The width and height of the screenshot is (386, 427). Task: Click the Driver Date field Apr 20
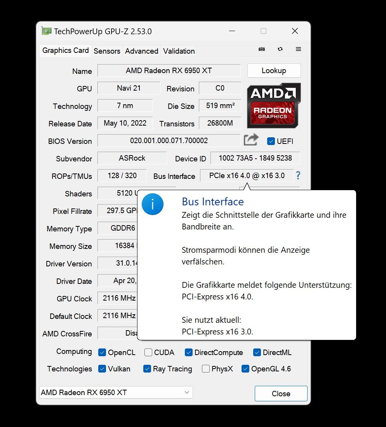[118, 280]
